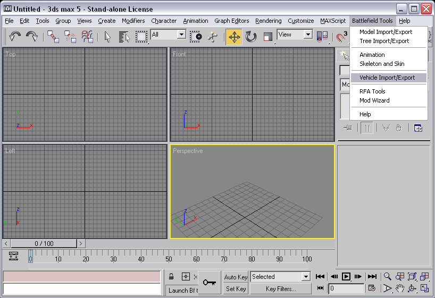
Task: Click Remove Modifier trash icon
Action: pyautogui.click(x=399, y=128)
